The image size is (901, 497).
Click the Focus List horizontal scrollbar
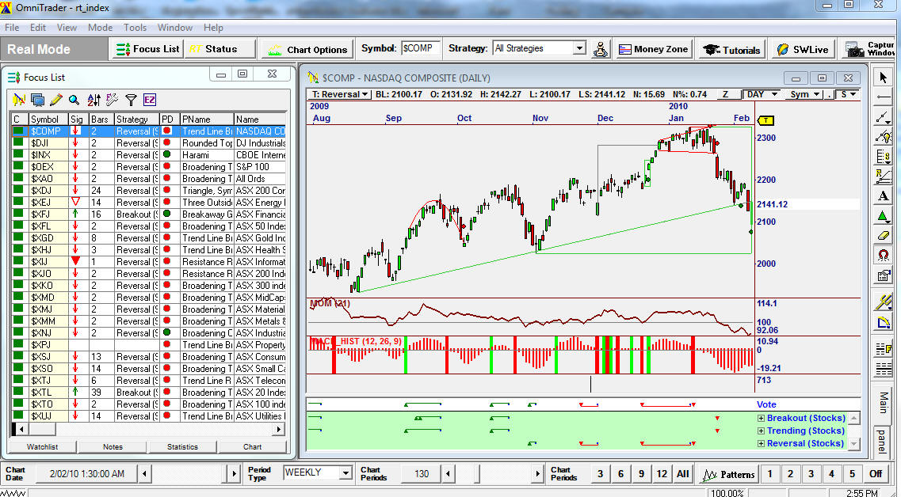coord(149,429)
